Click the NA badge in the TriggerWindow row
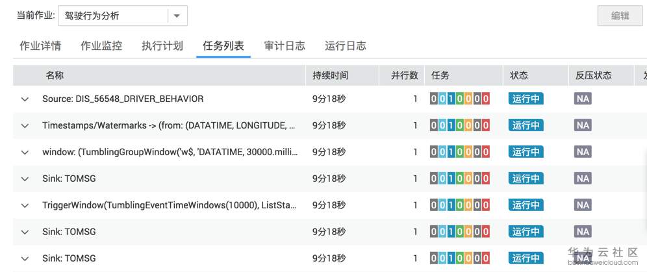 pos(583,205)
